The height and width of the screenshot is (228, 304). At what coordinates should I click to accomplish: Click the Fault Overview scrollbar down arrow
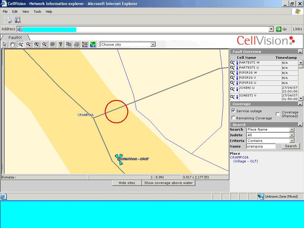click(301, 99)
